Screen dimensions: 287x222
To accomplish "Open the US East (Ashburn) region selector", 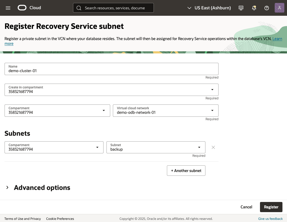I will (209, 8).
